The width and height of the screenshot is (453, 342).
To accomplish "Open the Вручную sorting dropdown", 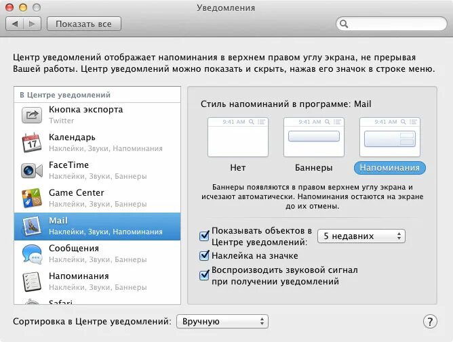I will click(222, 322).
